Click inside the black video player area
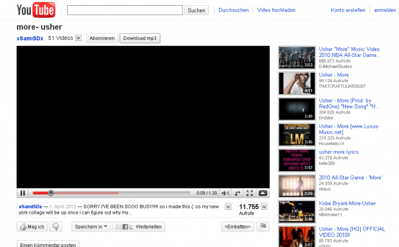Image resolution: width=399 pixels, height=247 pixels. (x=143, y=117)
